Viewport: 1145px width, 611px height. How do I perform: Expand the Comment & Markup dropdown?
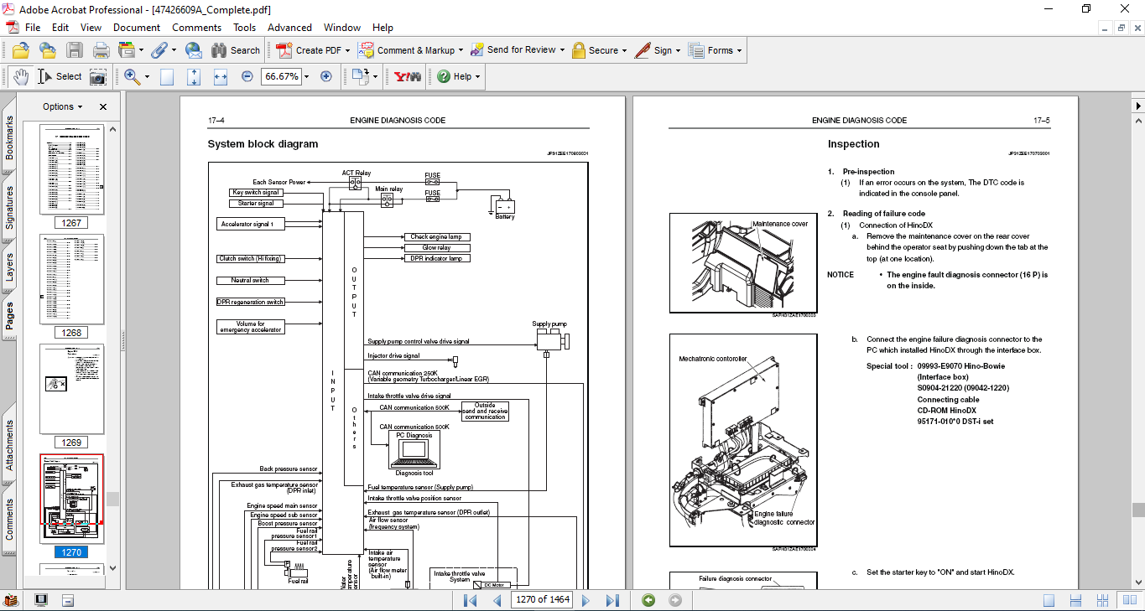[x=461, y=50]
